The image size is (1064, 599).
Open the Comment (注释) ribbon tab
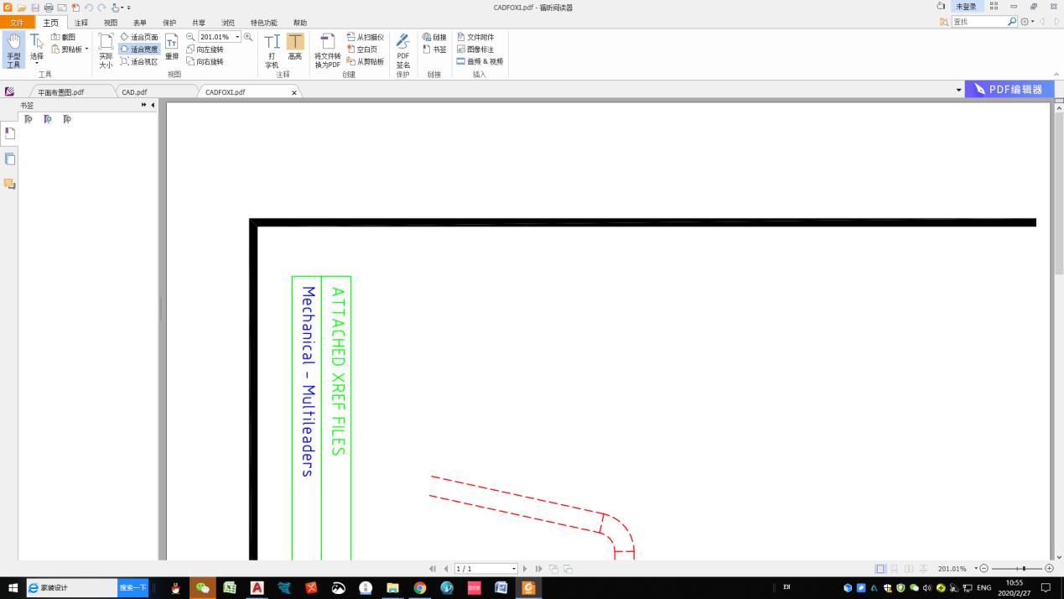pyautogui.click(x=80, y=23)
